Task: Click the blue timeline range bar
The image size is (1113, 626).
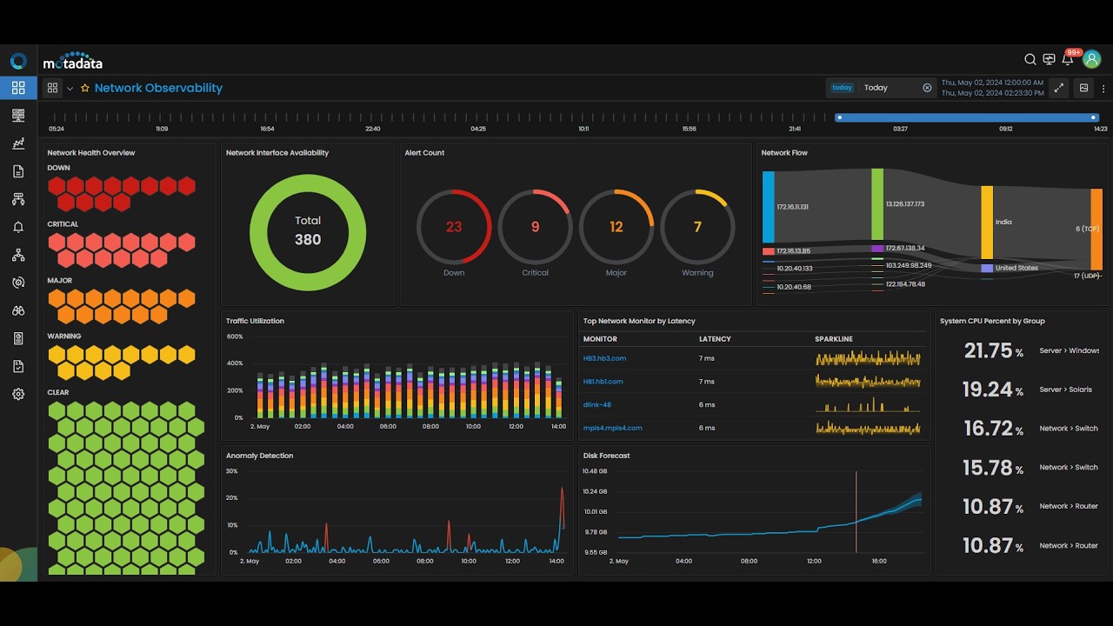Action: pyautogui.click(x=966, y=117)
